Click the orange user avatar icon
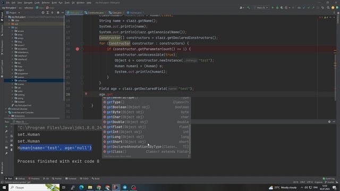This screenshot has height=191, width=340. (x=333, y=7)
